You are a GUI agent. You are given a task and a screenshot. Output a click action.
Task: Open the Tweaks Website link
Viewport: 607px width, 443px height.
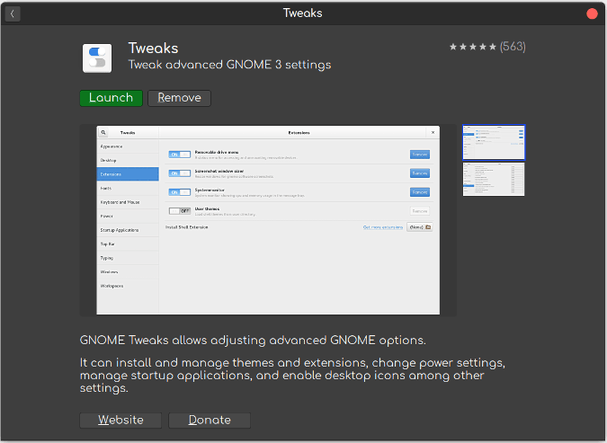tap(121, 420)
